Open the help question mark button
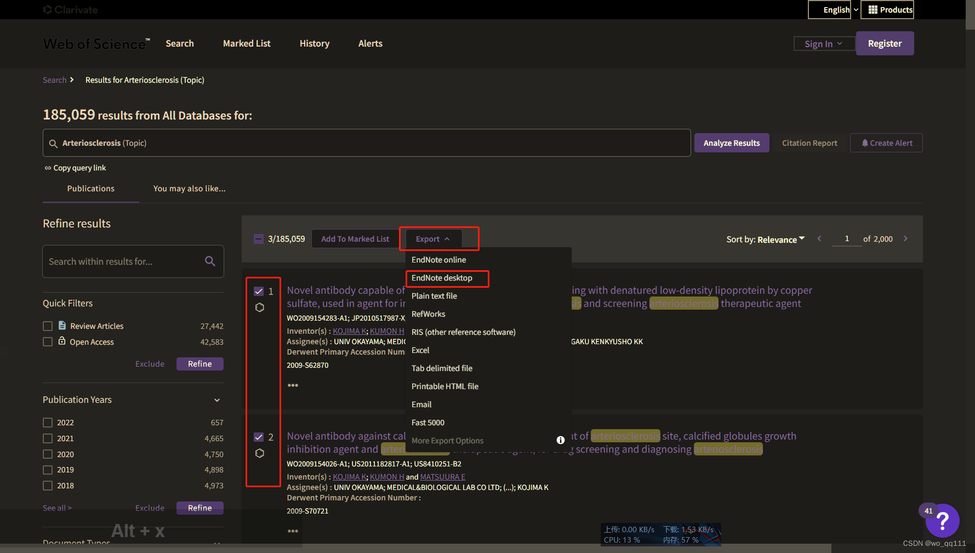975x553 pixels. pyautogui.click(x=943, y=521)
